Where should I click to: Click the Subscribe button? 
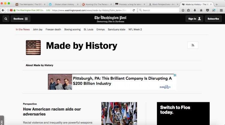(213, 19)
